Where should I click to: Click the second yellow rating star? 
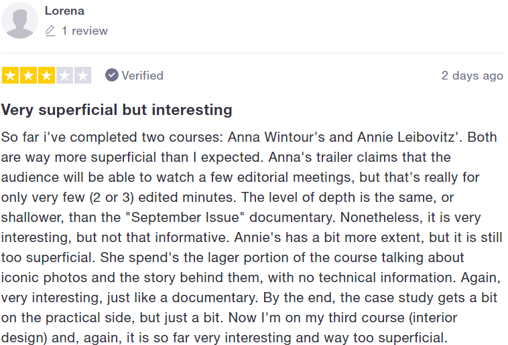point(29,76)
